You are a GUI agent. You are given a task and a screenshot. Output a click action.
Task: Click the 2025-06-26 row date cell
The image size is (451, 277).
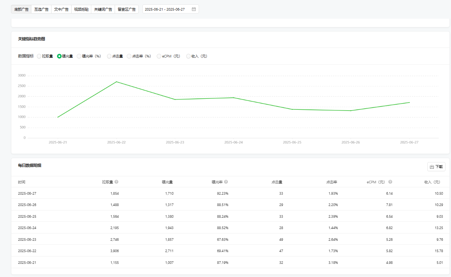(x=27, y=205)
